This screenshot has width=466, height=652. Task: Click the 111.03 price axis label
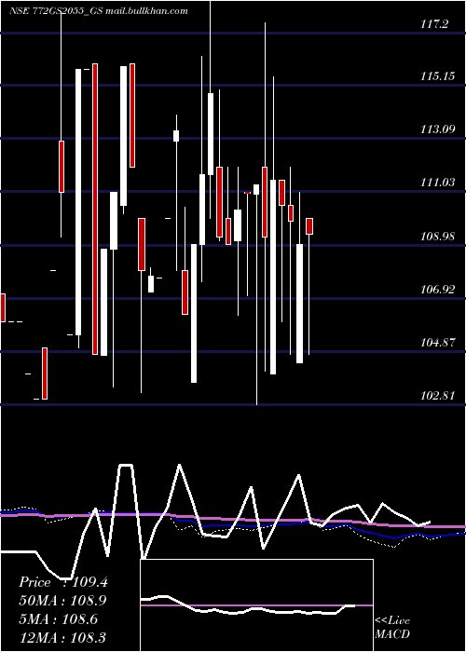pos(437,183)
